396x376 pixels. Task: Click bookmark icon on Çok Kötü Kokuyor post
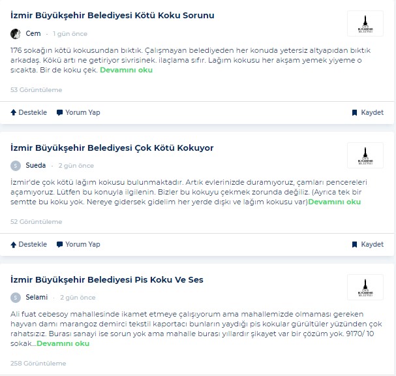[355, 244]
